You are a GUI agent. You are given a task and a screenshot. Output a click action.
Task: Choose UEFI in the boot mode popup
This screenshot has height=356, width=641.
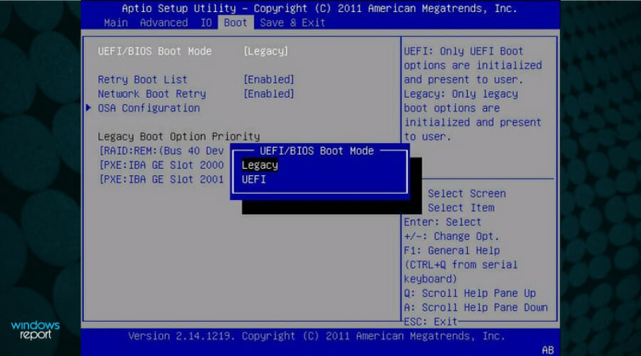click(x=254, y=179)
